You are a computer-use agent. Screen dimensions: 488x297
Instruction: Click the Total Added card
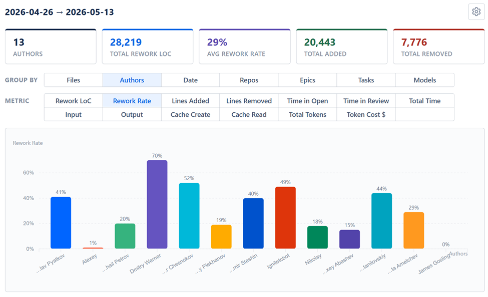point(342,46)
